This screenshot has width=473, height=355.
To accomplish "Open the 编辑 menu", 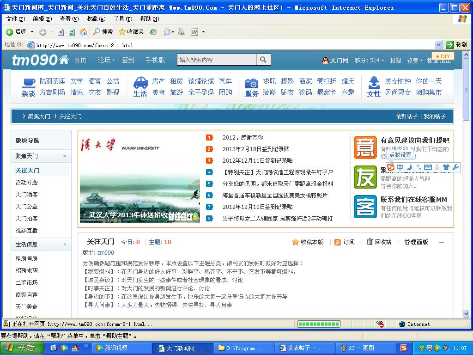I will coord(42,18).
